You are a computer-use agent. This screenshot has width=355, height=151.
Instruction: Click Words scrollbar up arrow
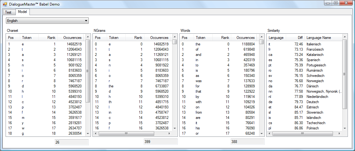pos(262,36)
